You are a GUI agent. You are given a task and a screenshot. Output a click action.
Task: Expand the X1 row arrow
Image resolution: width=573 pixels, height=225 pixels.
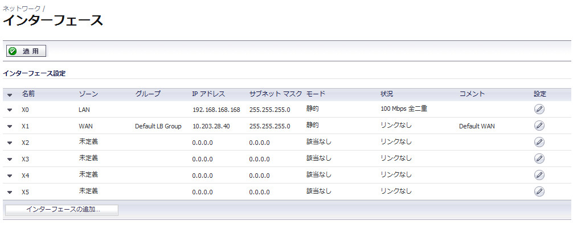pos(10,127)
